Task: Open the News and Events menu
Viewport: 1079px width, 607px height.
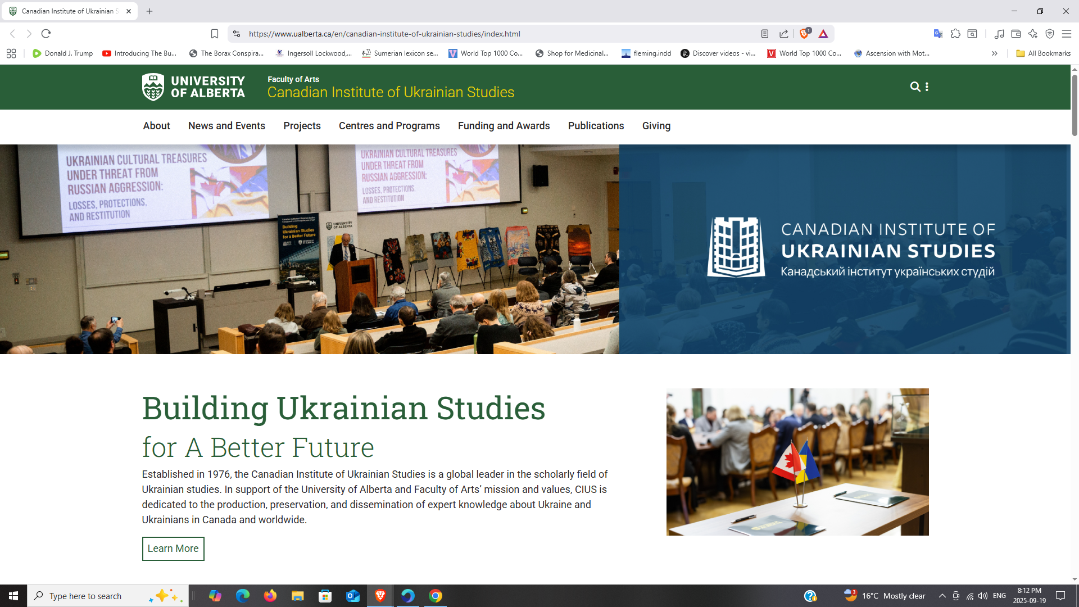Action: [226, 126]
